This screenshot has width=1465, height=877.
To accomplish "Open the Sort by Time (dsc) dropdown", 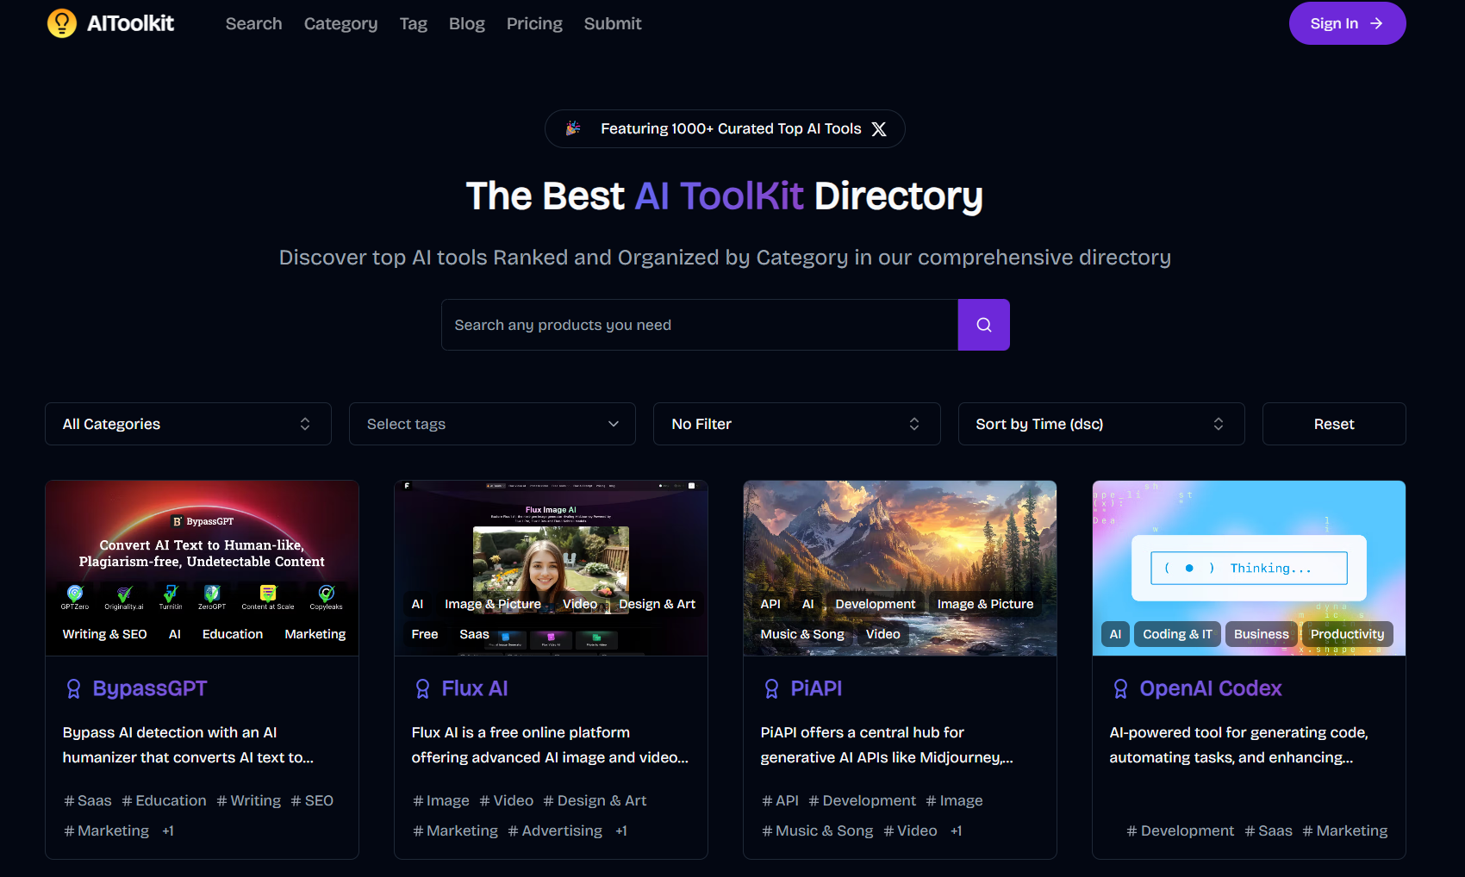I will (1101, 424).
